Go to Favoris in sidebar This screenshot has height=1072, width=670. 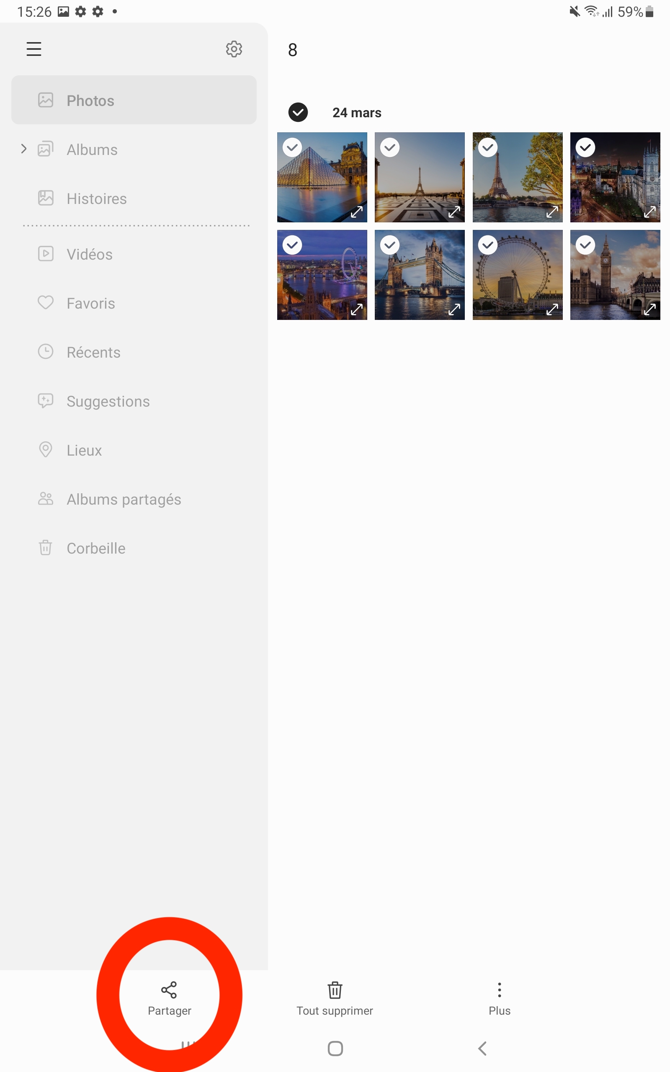(90, 304)
